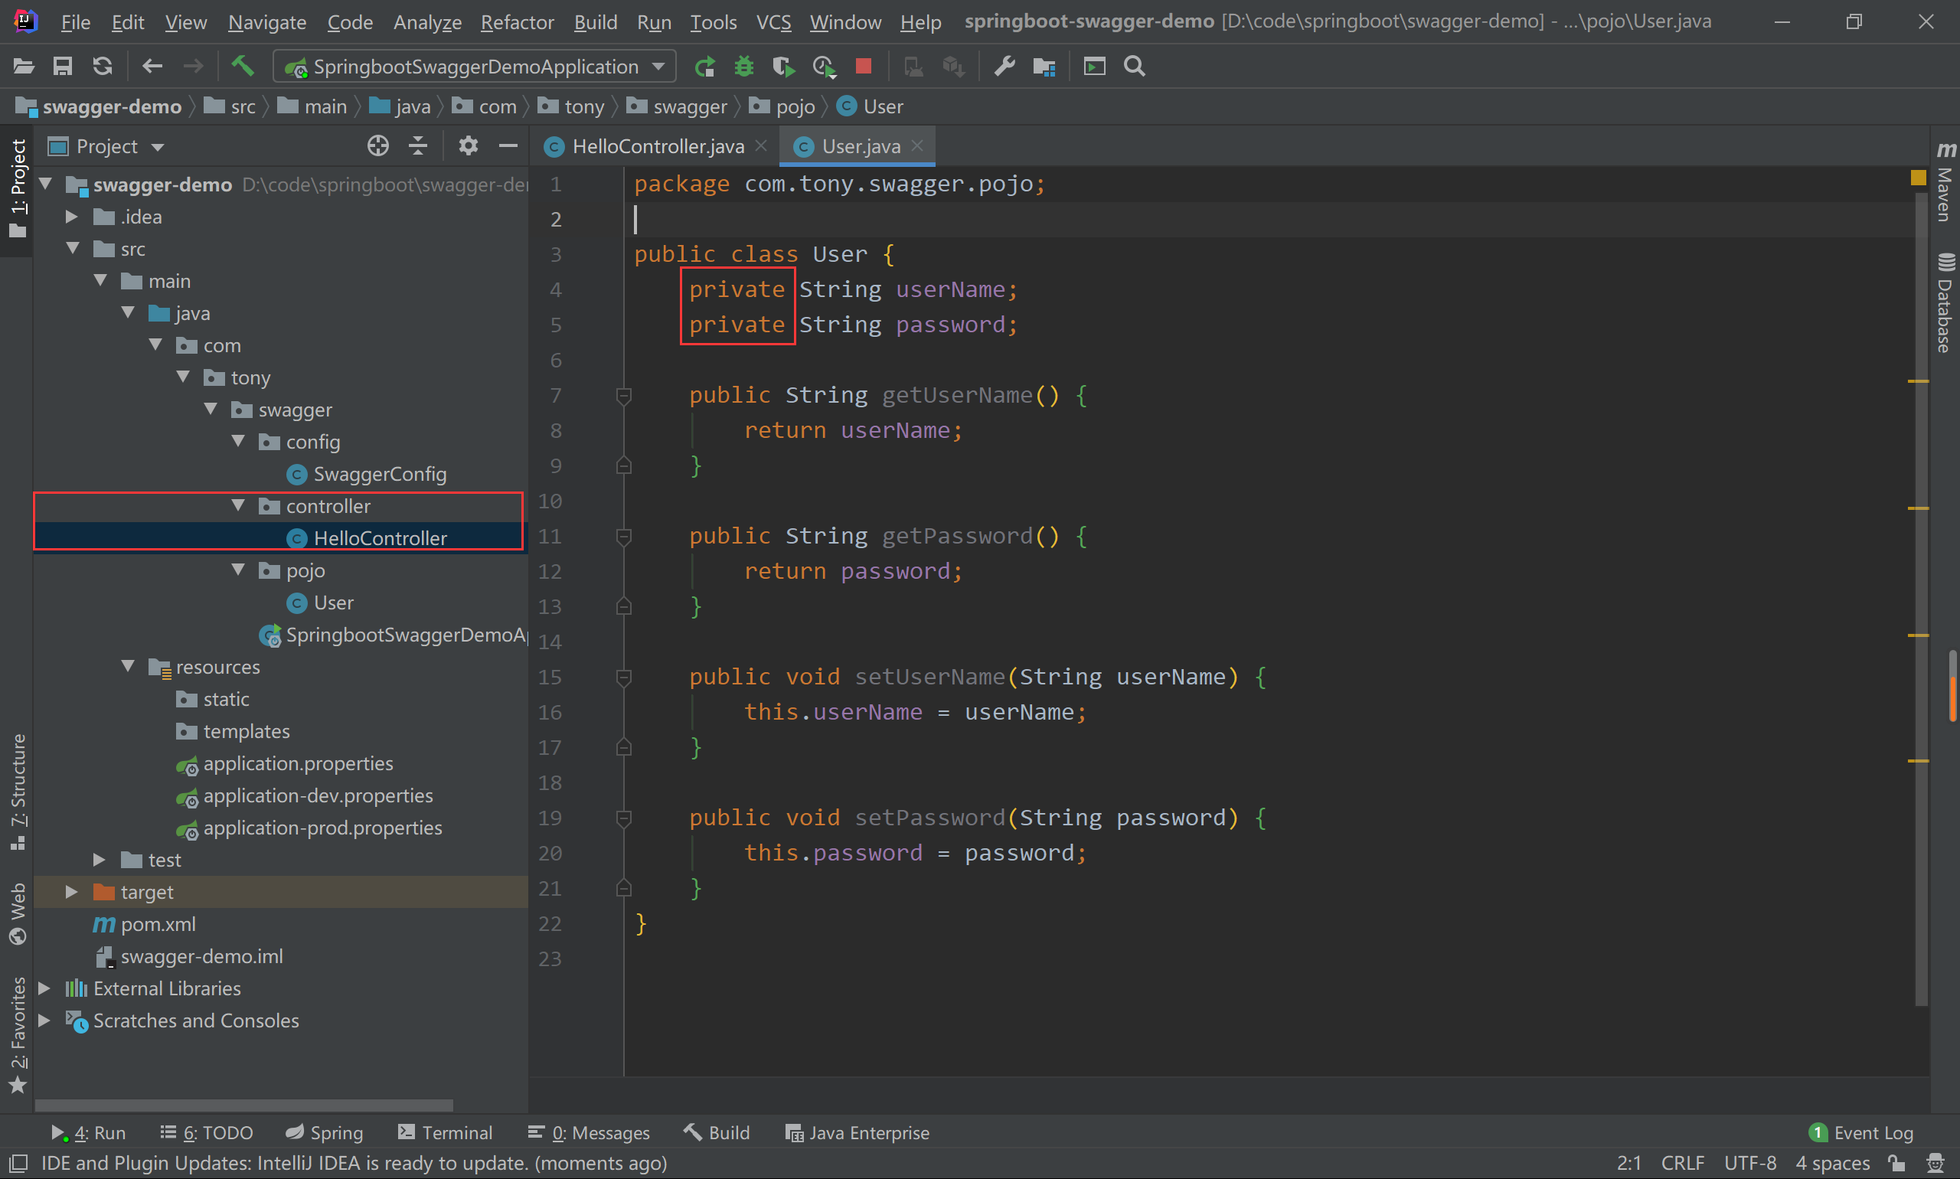The width and height of the screenshot is (1960, 1179).
Task: Collapse the controller package
Action: coord(237,505)
